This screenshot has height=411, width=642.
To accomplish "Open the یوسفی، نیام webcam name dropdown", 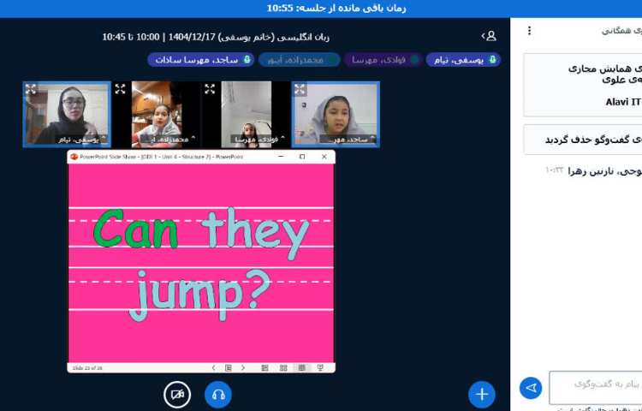I will [81, 140].
